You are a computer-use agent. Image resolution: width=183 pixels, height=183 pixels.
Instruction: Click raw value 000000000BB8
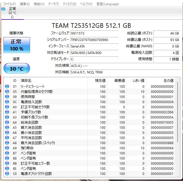point(162,143)
